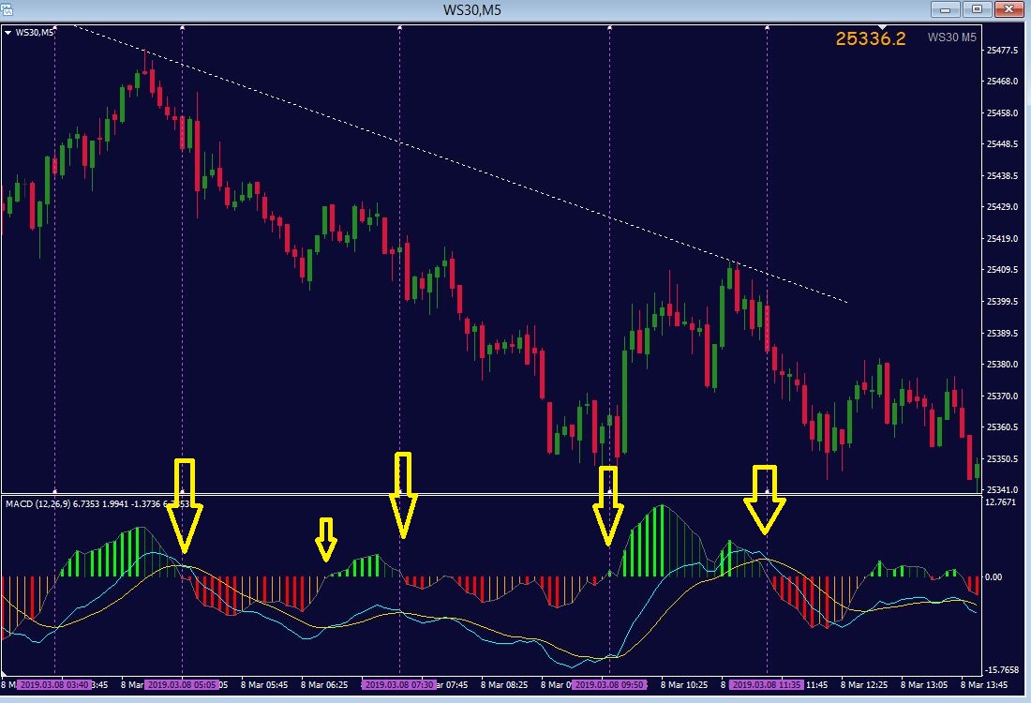Click the gray WS30 M5 text label
The width and height of the screenshot is (1031, 703).
(x=952, y=37)
